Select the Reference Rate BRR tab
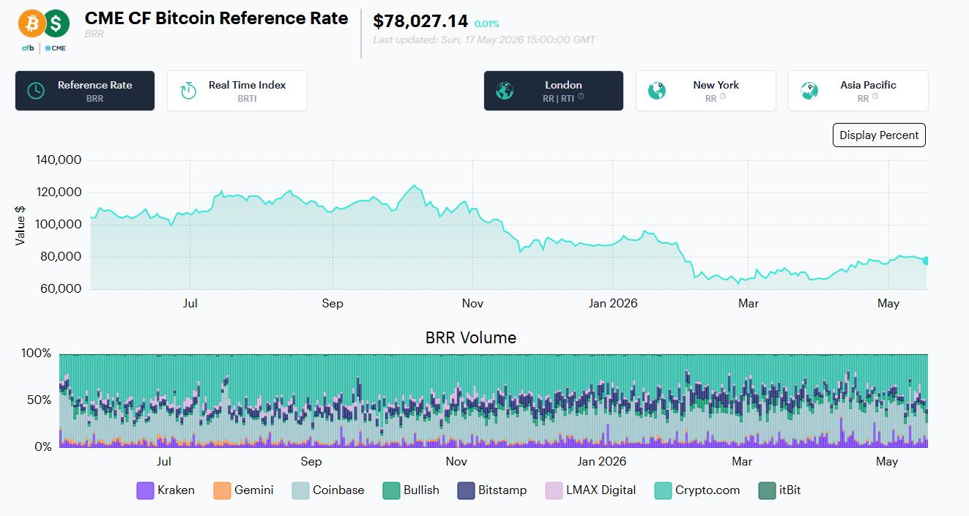The height and width of the screenshot is (516, 969). [85, 91]
